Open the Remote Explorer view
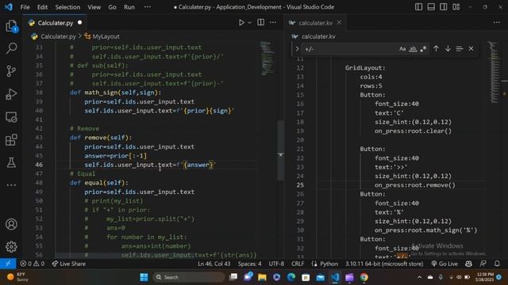Screen dimensions: 508x285 [11, 117]
